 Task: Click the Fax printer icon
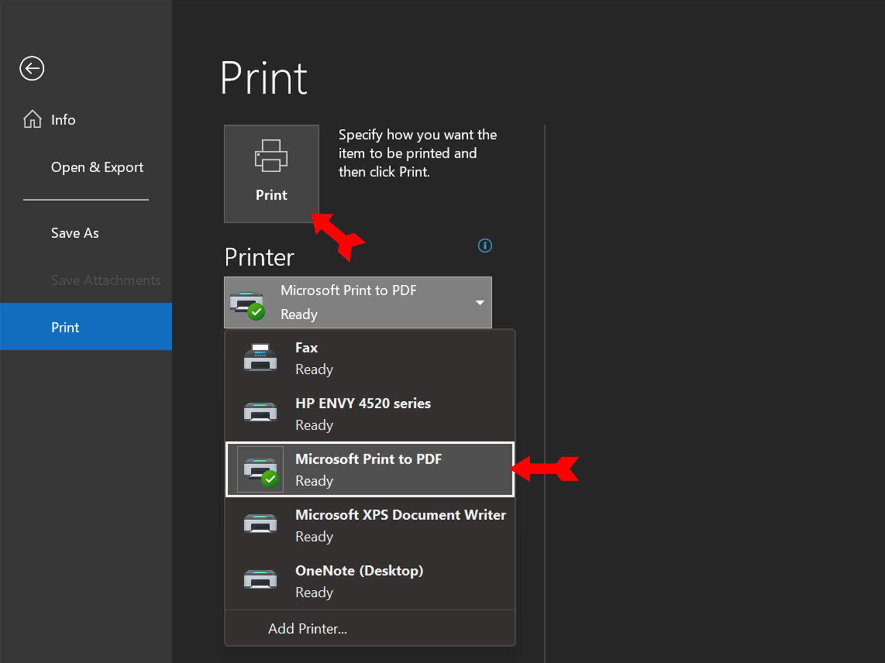[260, 358]
